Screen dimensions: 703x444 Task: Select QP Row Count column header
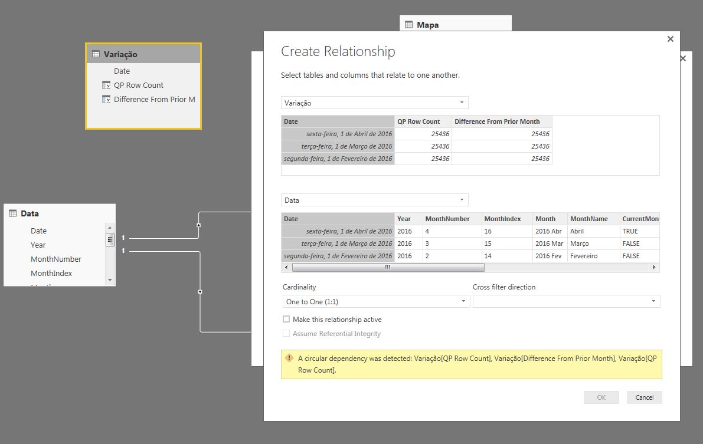point(423,121)
